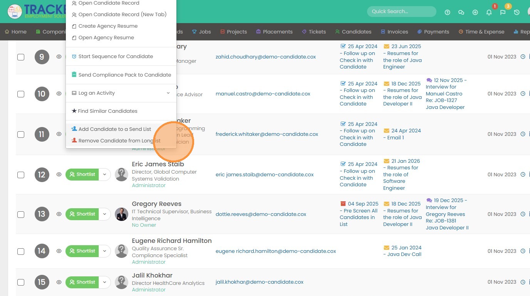Open the Payments tab
Screen dimensions: 530x296
pyautogui.click(x=433, y=32)
